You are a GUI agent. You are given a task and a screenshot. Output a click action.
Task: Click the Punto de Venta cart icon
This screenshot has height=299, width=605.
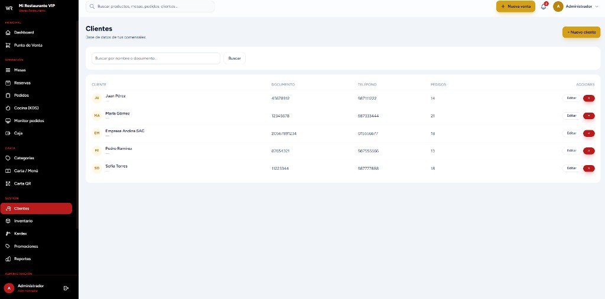[8, 45]
